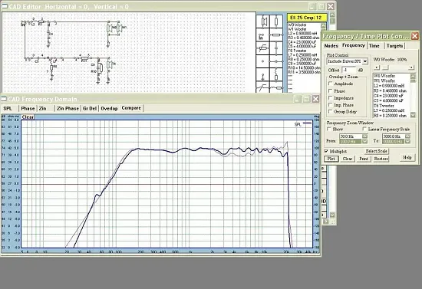Viewport: 422px width, 289px height.
Task: Open the Compare tab
Action: point(131,108)
